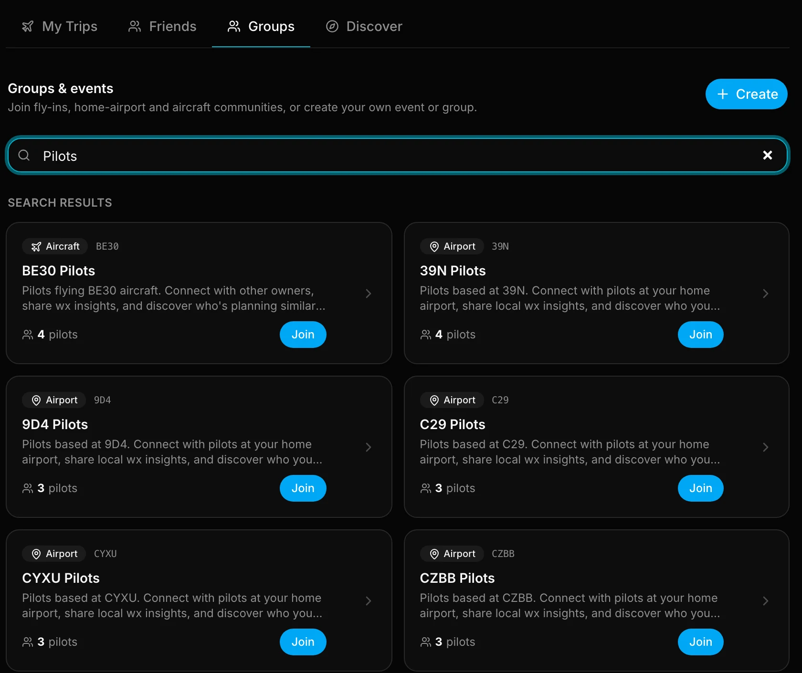Click the 9D4 Pilots heading
Image resolution: width=802 pixels, height=673 pixels.
click(x=55, y=424)
